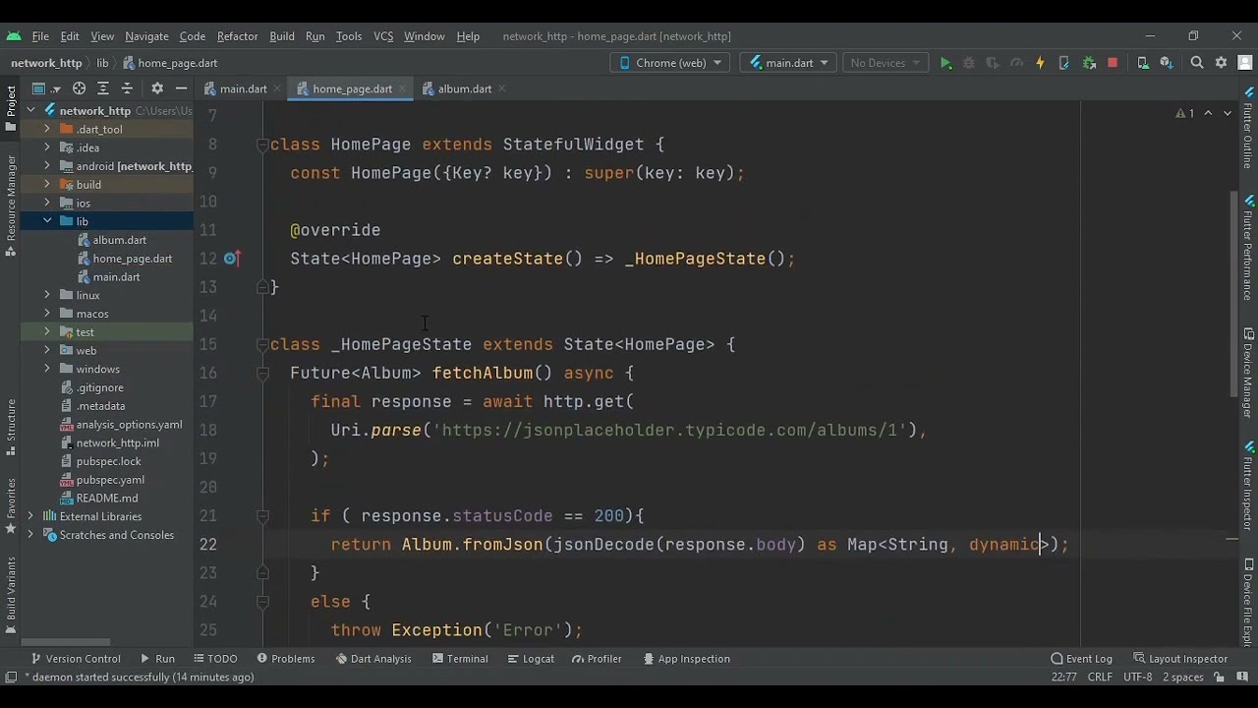Expand the build folder in project tree

47,185
